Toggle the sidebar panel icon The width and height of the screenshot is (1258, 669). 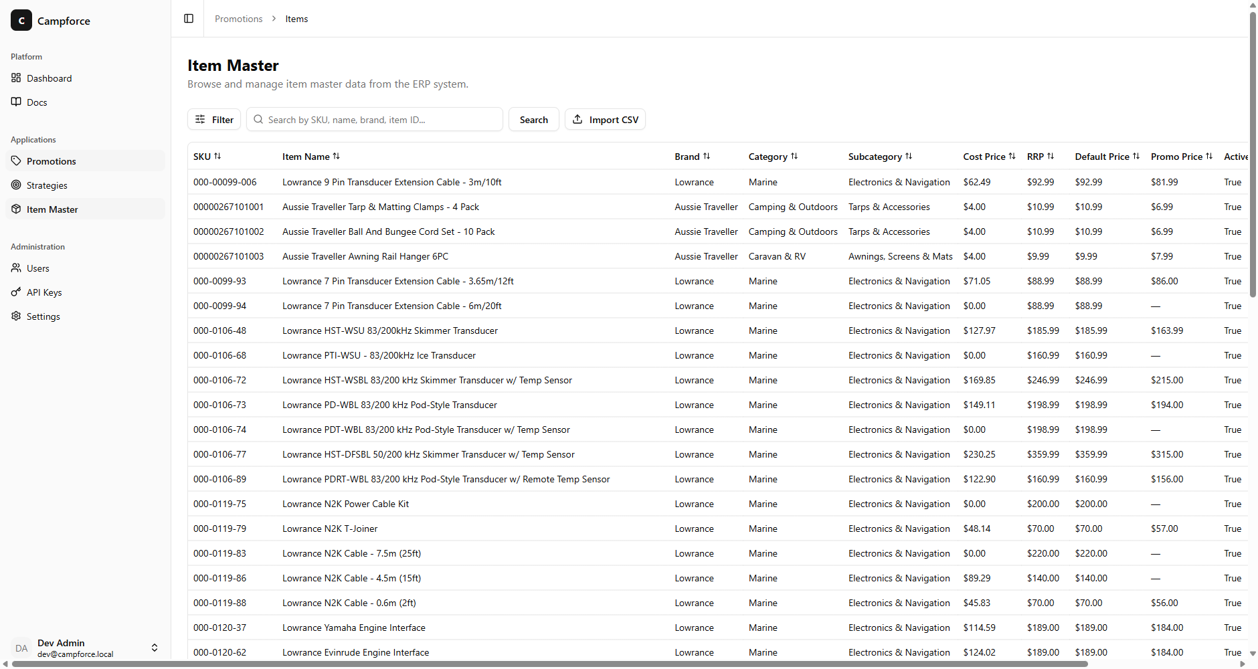(x=189, y=19)
